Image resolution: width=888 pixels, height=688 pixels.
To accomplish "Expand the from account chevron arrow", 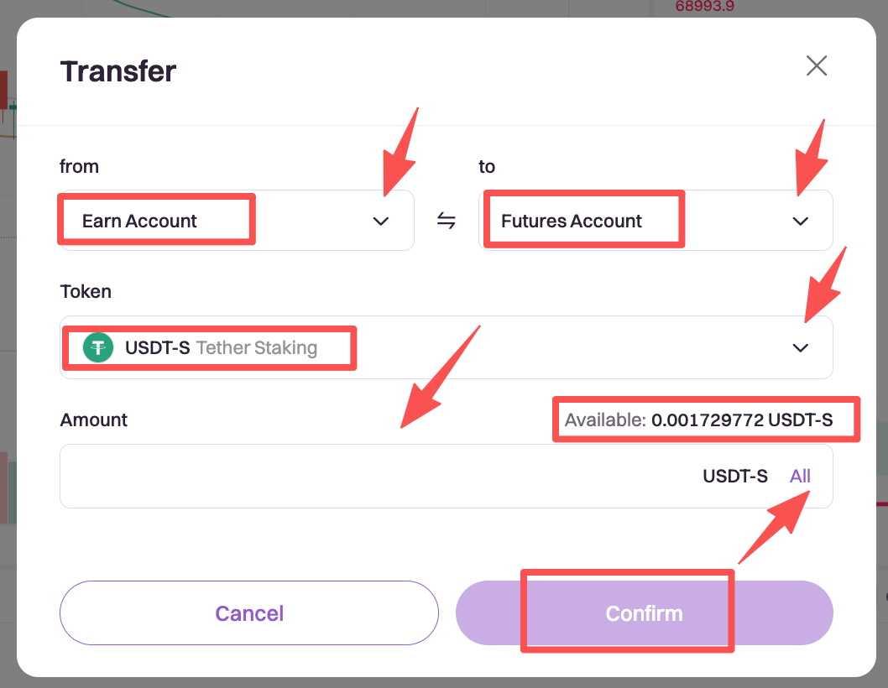I will click(x=381, y=221).
